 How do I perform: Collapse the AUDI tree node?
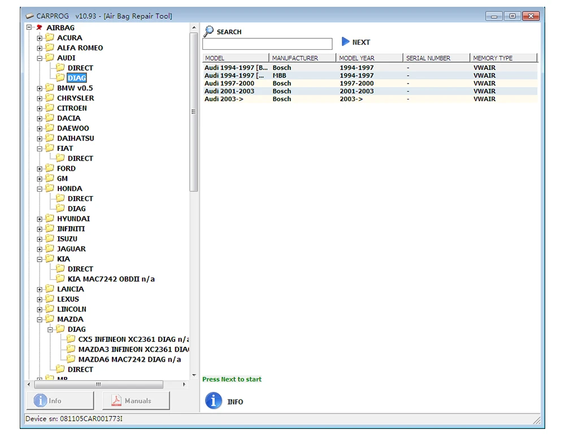click(40, 58)
